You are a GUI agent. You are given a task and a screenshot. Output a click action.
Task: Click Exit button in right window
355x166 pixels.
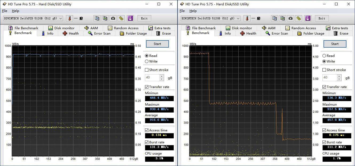point(322,18)
